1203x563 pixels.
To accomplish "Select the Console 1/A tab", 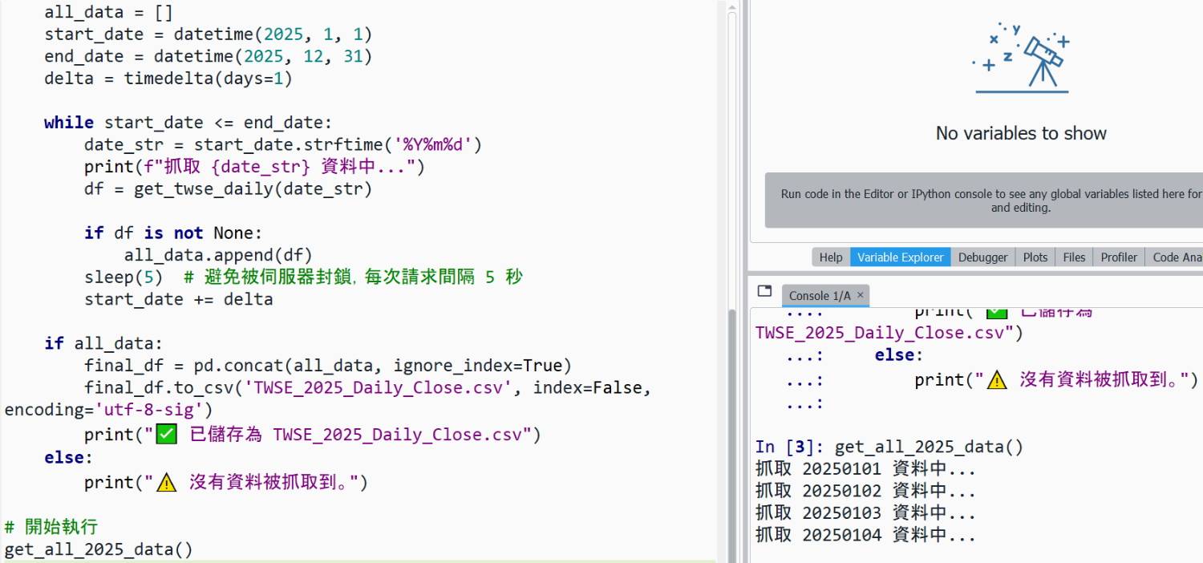I will 820,295.
